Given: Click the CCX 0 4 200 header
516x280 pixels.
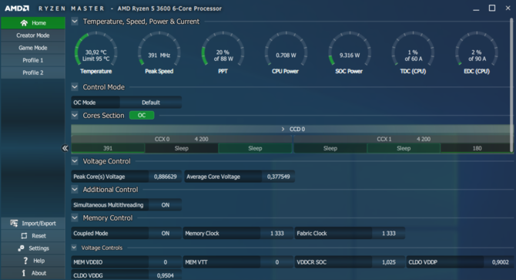Looking at the screenshot, I should pos(181,139).
